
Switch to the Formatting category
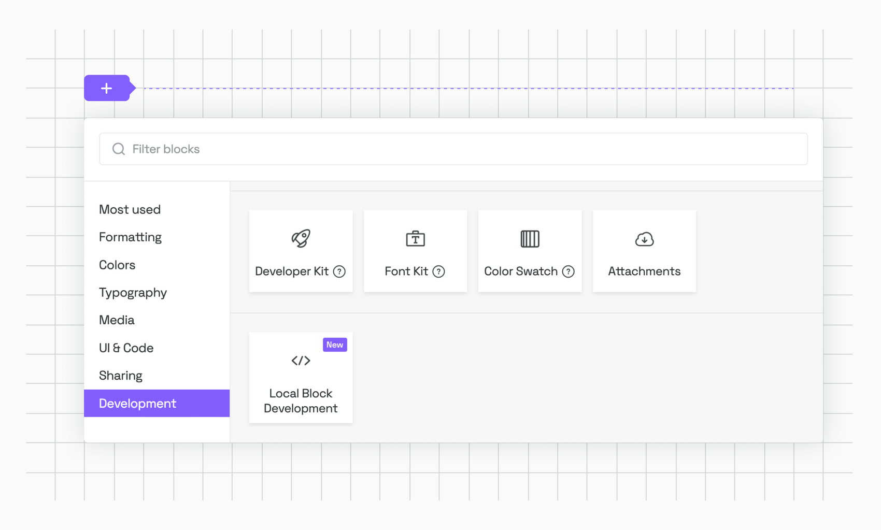(130, 237)
